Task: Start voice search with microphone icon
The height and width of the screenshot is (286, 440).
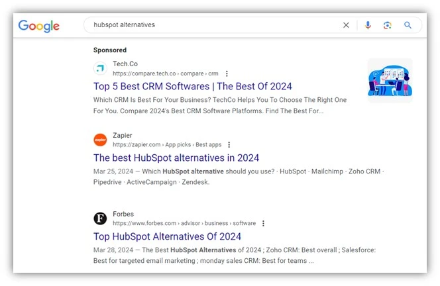Action: coord(368,25)
